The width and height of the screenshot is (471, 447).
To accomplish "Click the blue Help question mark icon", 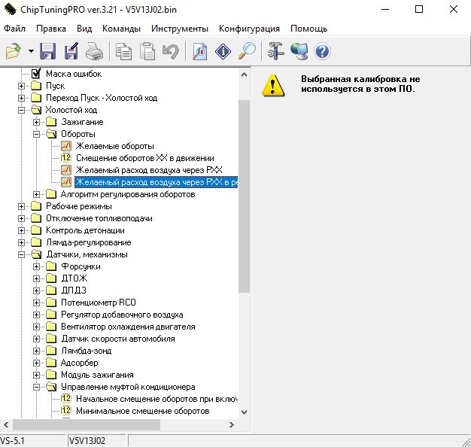I will pos(323,51).
